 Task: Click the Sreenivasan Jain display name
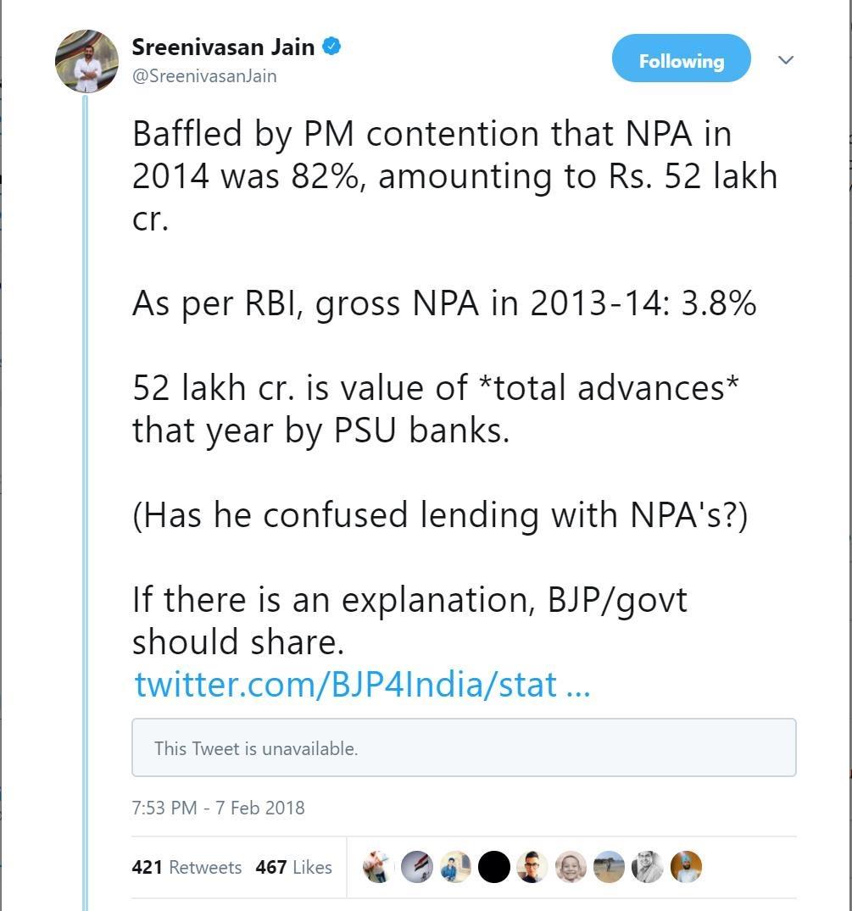click(223, 47)
